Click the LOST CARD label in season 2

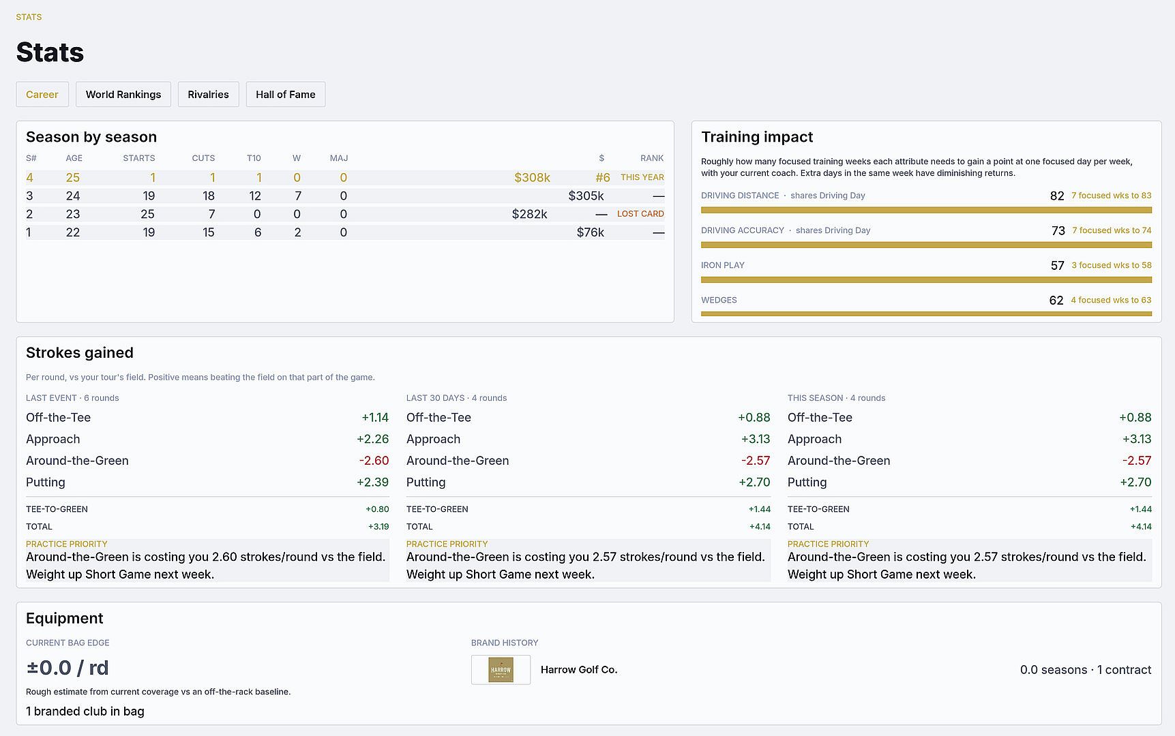point(640,214)
